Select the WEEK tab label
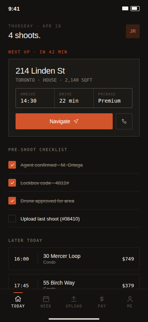Image resolution: width=148 pixels, height=322 pixels. click(x=46, y=306)
